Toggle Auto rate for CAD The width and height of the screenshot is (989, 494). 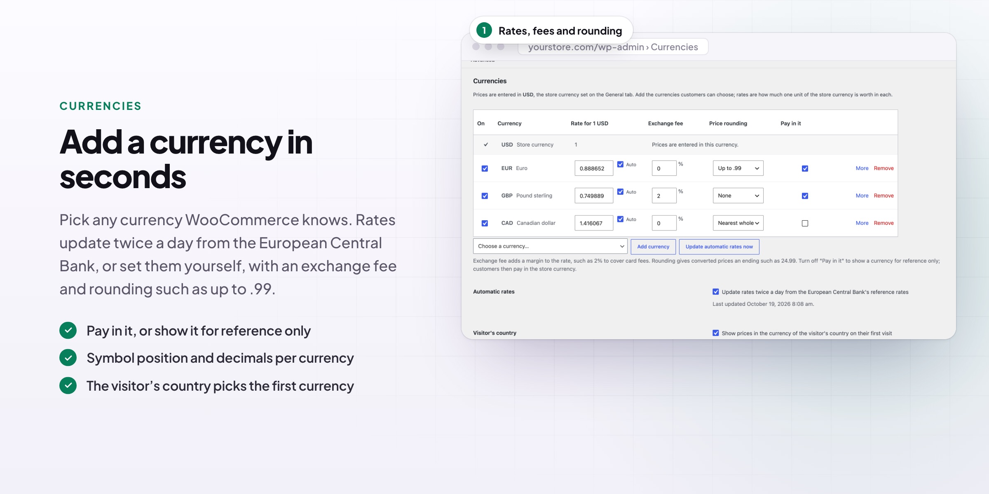point(620,219)
